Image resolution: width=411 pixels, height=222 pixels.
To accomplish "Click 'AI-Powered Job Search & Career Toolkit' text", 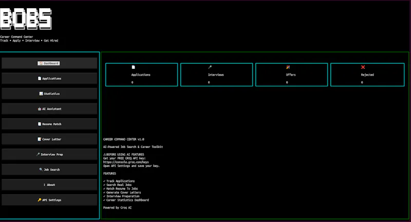I will point(133,147).
